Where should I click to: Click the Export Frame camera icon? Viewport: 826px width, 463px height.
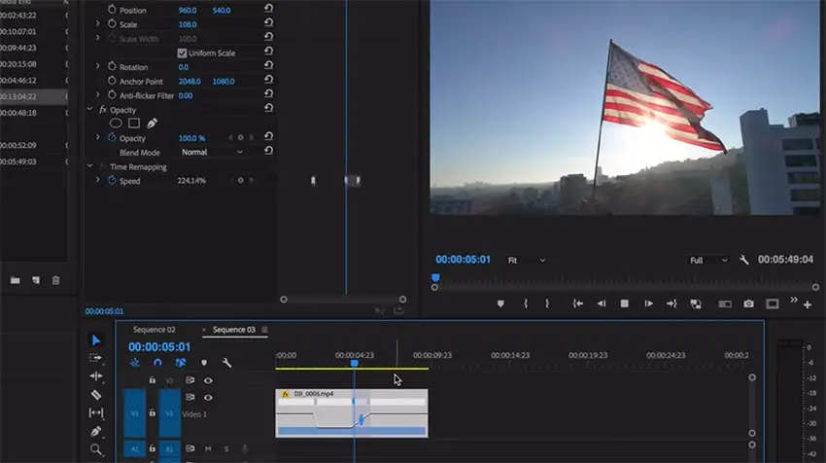748,304
